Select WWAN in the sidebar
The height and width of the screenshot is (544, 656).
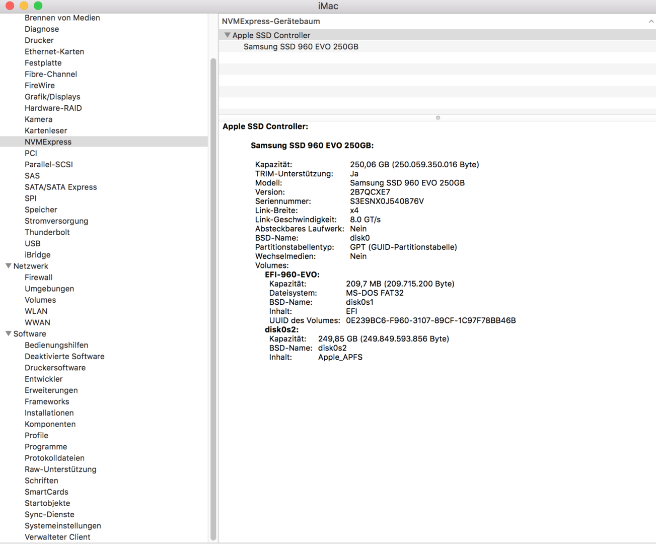[38, 322]
